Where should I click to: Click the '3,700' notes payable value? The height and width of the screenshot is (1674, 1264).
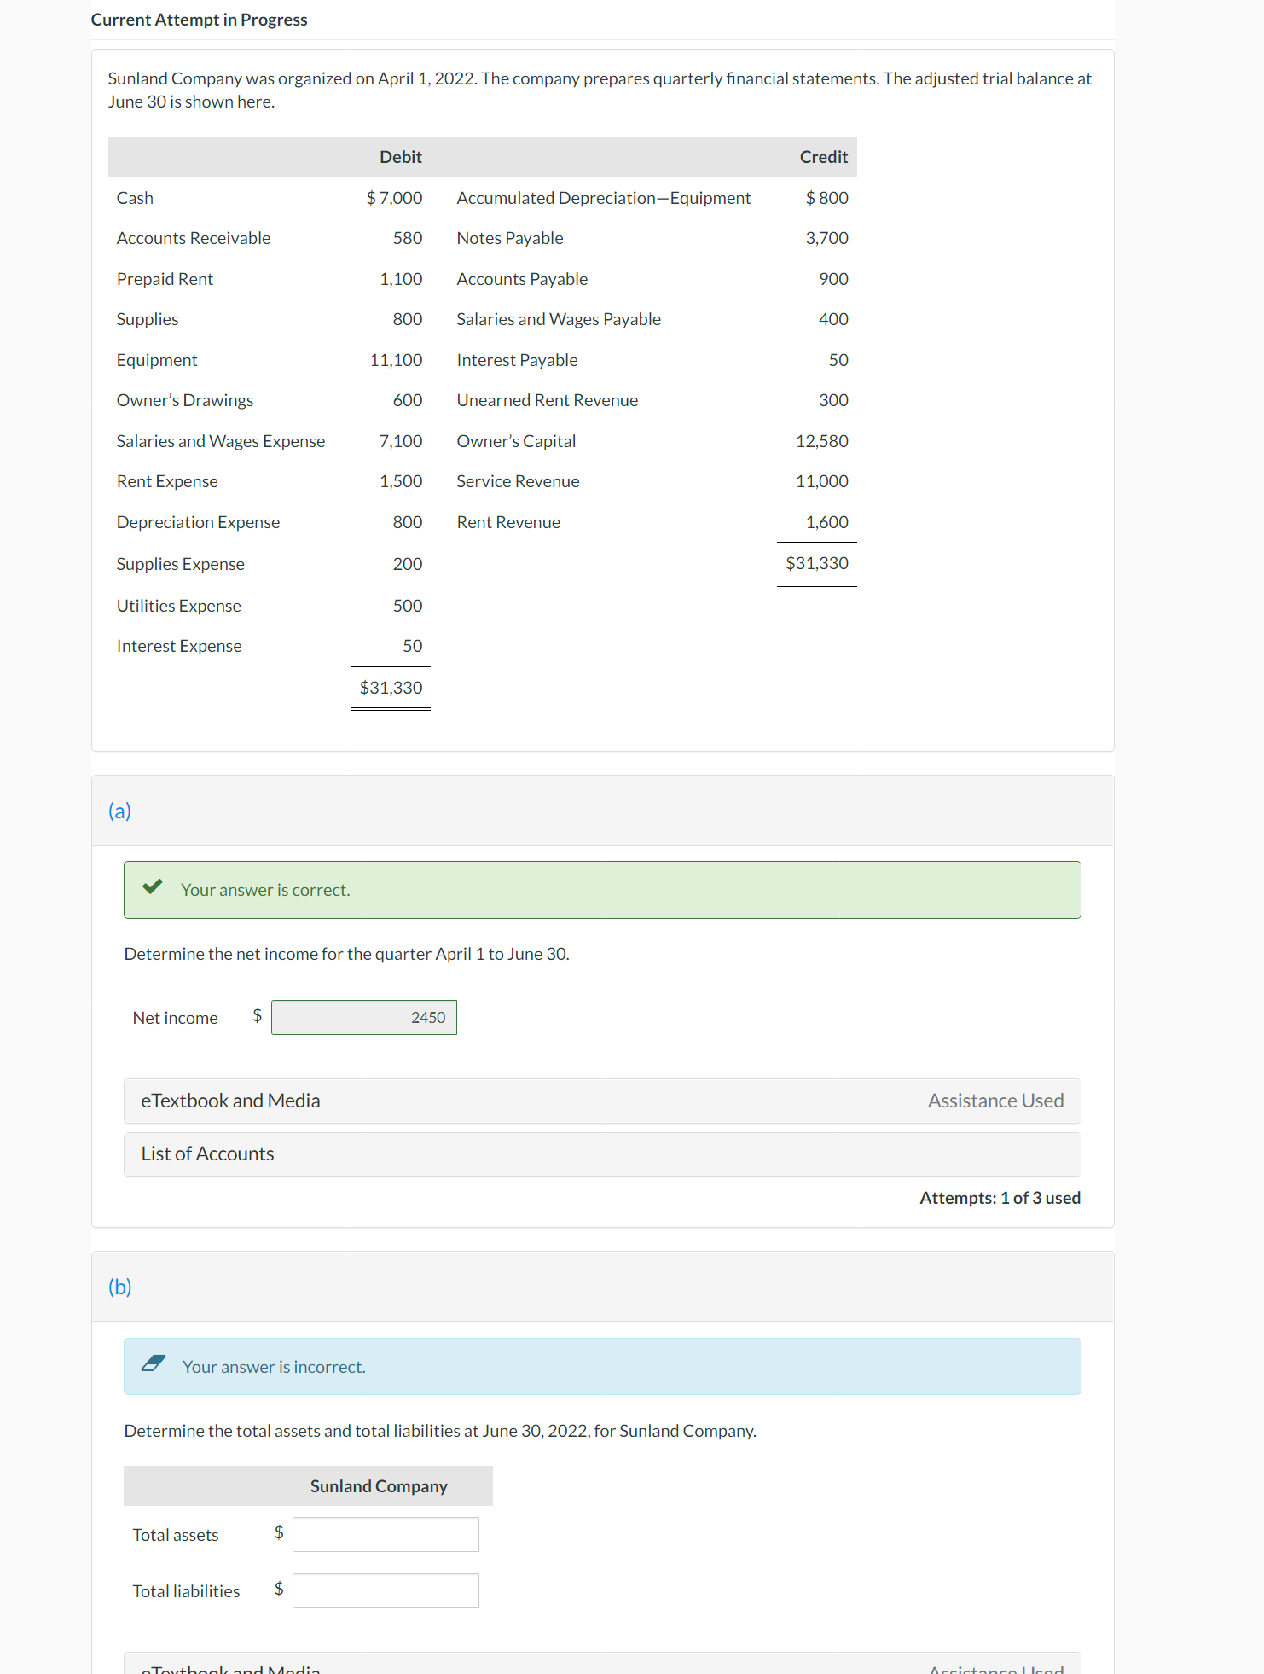click(x=827, y=238)
